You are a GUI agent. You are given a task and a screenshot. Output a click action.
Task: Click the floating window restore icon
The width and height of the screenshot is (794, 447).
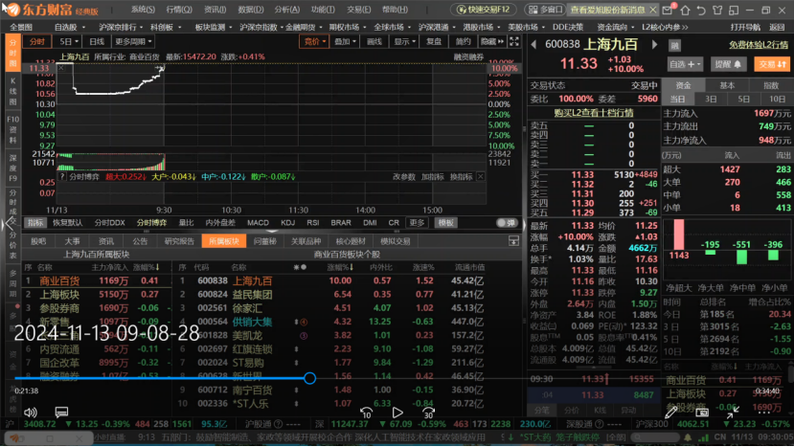coord(734,11)
